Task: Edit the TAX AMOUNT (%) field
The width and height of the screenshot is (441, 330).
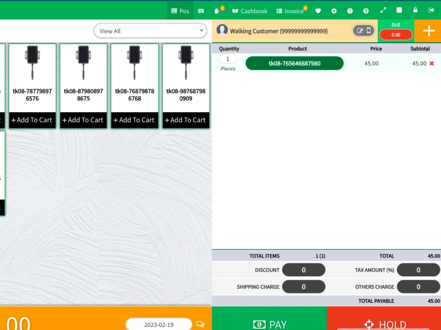Action: [418, 270]
